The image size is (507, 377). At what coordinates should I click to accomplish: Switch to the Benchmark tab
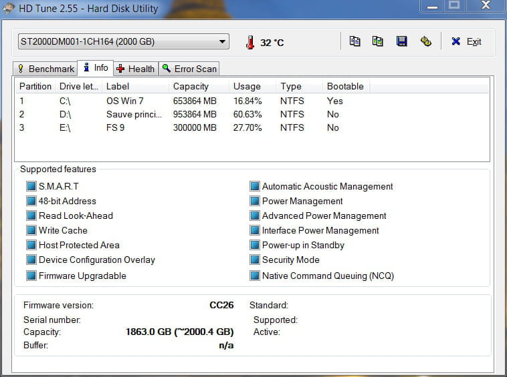click(x=45, y=69)
